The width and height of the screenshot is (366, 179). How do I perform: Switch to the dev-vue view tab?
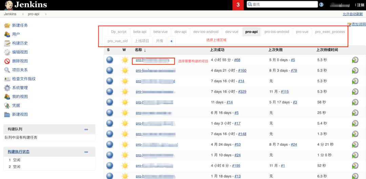pyautogui.click(x=232, y=32)
